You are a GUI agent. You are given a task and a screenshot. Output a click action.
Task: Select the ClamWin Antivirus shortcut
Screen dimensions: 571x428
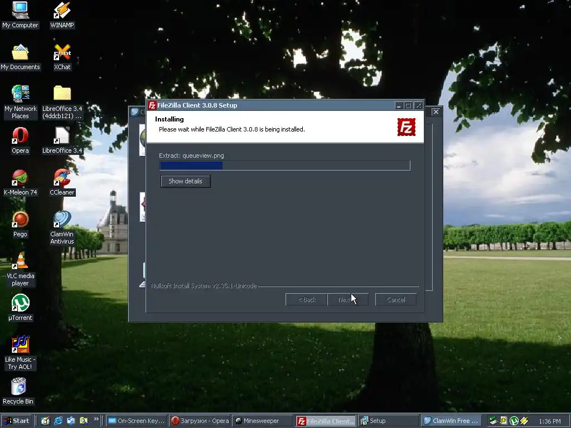(x=62, y=227)
